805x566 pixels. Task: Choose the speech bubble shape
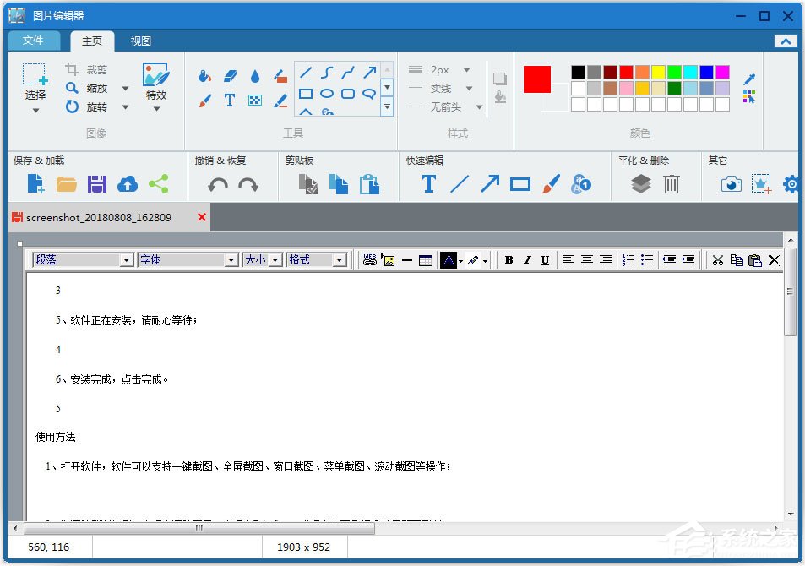tap(369, 94)
